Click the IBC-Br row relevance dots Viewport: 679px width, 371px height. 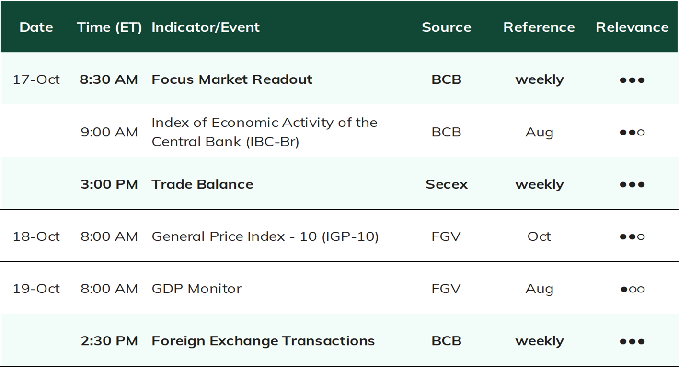pyautogui.click(x=632, y=132)
